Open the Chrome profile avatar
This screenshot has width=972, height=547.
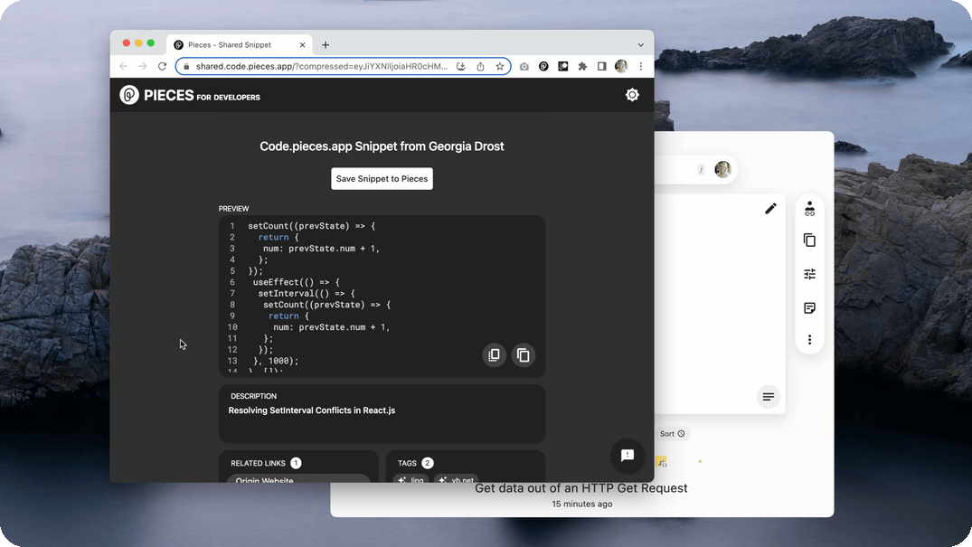coord(621,66)
